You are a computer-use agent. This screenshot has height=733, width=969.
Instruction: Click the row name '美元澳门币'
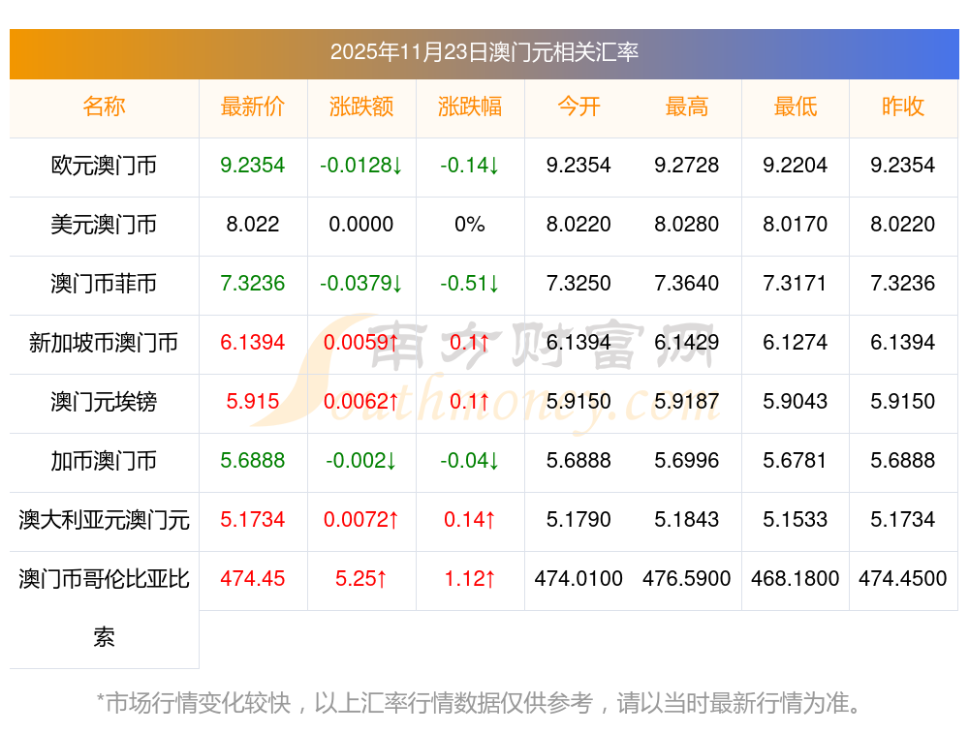tap(104, 225)
